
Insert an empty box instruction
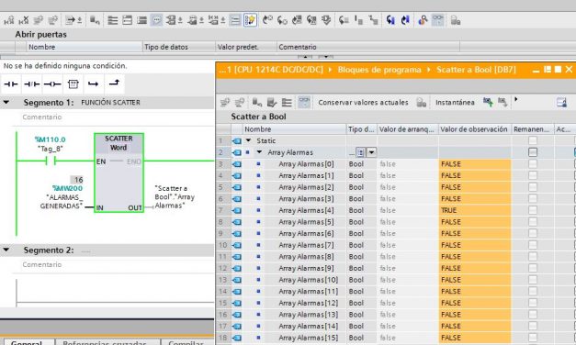(x=73, y=84)
